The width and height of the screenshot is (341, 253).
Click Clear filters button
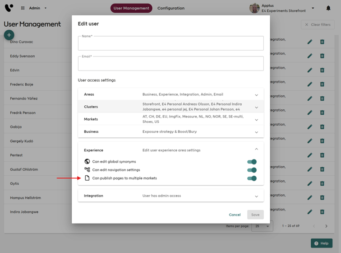pyautogui.click(x=318, y=25)
